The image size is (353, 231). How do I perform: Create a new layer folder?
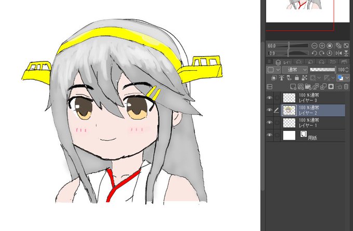point(308,87)
